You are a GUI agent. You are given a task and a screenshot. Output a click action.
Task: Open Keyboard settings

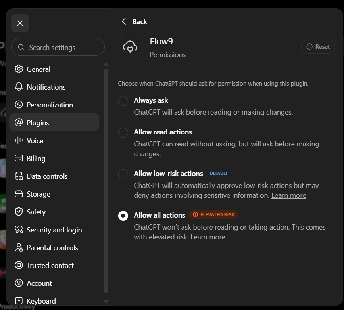point(54,301)
